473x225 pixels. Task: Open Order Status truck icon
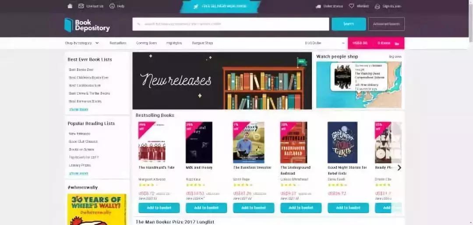(318, 6)
